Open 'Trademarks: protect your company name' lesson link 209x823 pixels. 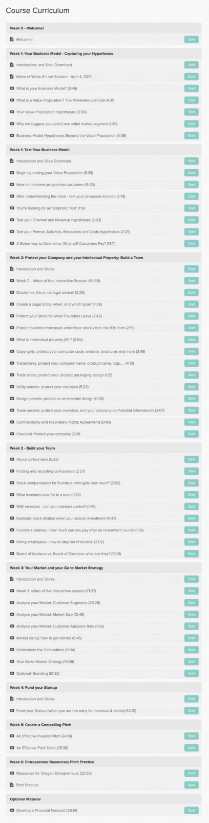pyautogui.click(x=68, y=363)
